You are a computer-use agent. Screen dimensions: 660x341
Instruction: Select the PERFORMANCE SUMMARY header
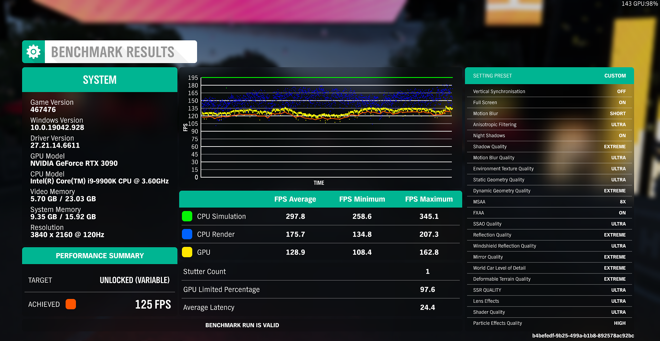[x=100, y=256]
